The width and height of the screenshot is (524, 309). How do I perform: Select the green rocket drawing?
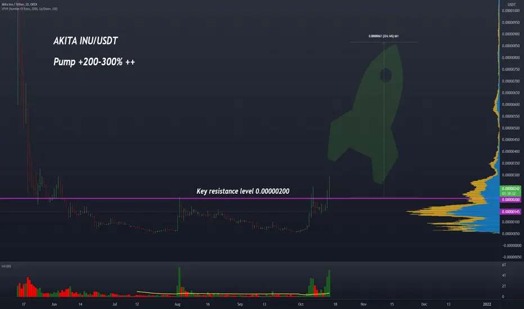tap(365, 114)
